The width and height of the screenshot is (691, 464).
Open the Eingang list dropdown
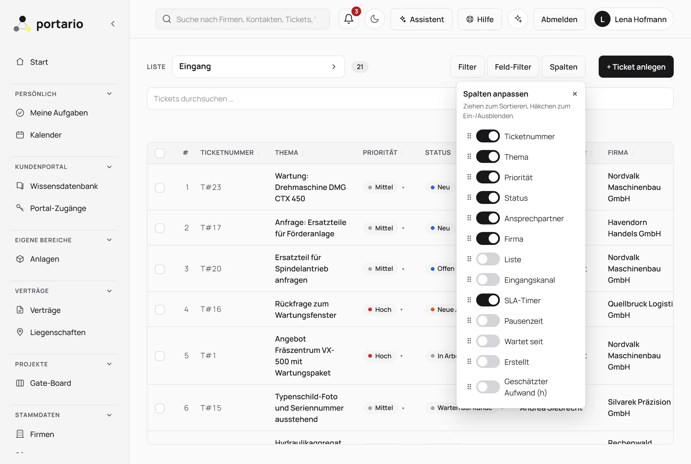click(258, 67)
